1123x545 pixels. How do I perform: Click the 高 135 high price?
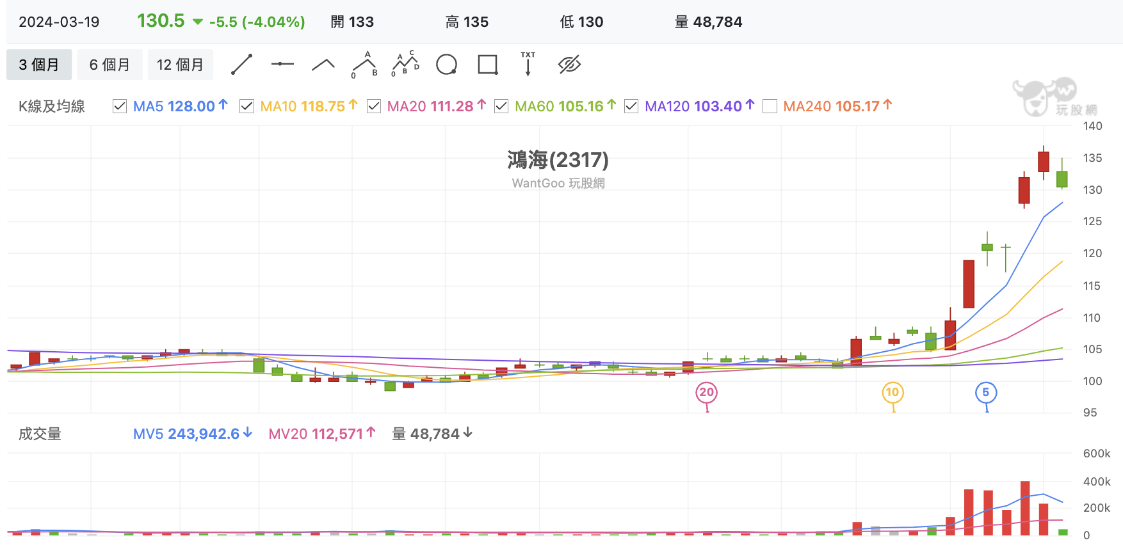(x=467, y=22)
